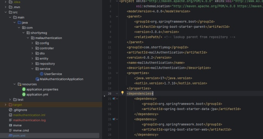Click the mailAuthentication.iml module file icon
The image size is (263, 139).
(10, 115)
